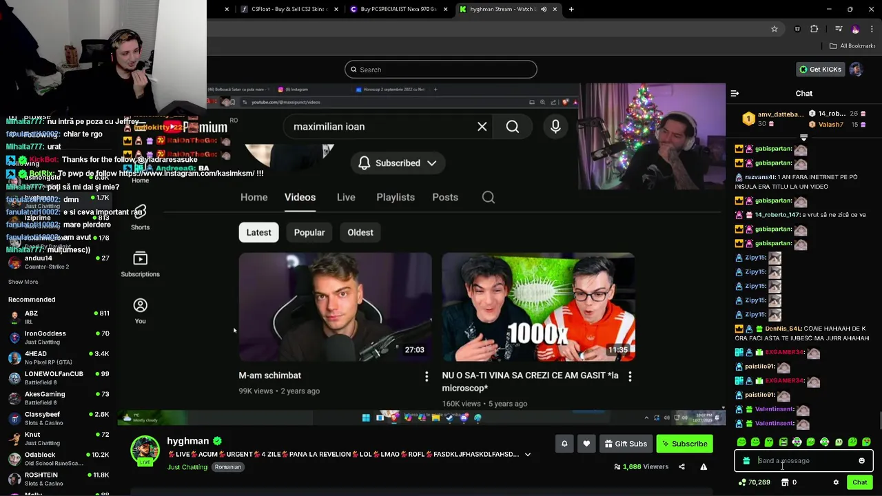Open the Subscribed dropdown chevron
This screenshot has height=496, width=882.
432,163
